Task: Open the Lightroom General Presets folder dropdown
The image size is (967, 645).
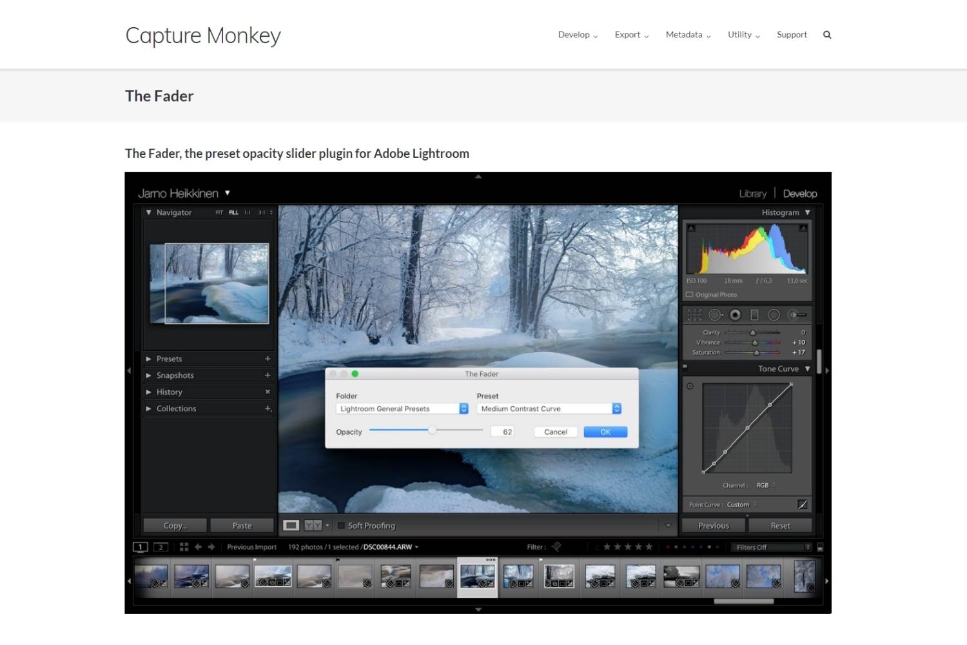Action: pyautogui.click(x=401, y=408)
